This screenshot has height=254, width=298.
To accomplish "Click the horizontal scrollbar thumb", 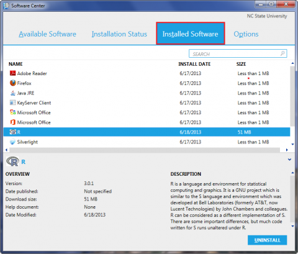I will pos(145,150).
